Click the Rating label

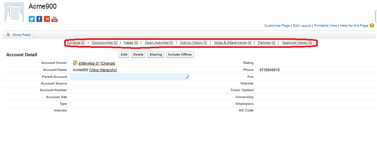tap(248, 63)
